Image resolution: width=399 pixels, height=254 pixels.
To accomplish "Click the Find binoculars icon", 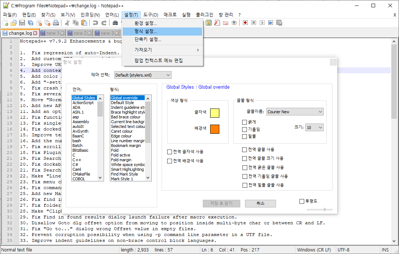I will point(115,23).
